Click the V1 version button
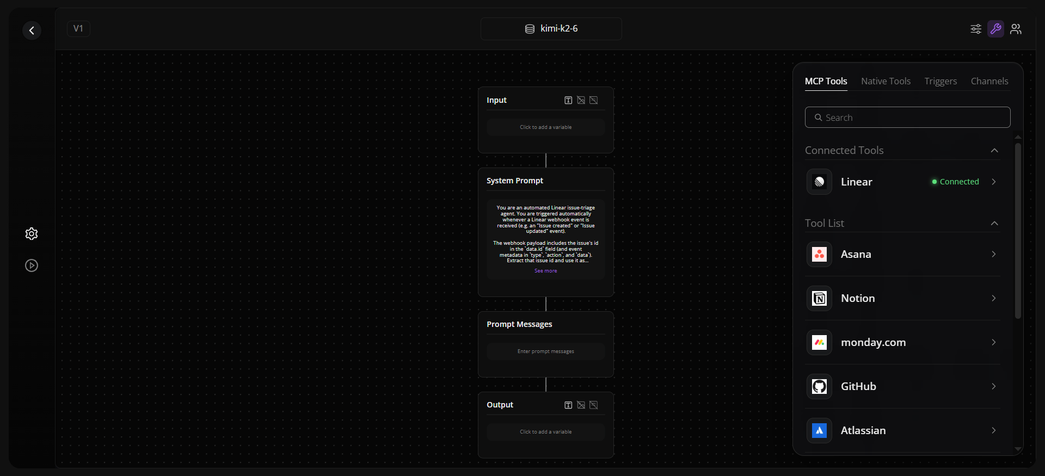 click(x=78, y=28)
